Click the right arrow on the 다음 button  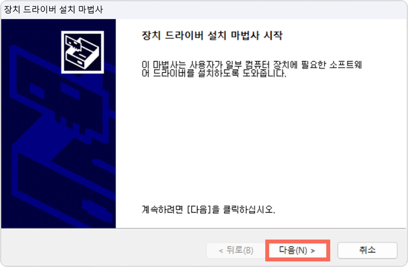(313, 251)
